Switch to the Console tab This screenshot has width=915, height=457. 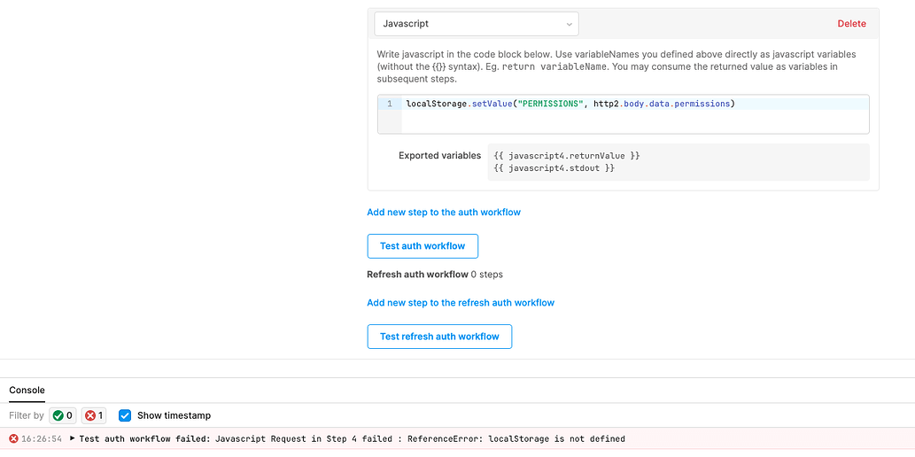[x=27, y=390]
